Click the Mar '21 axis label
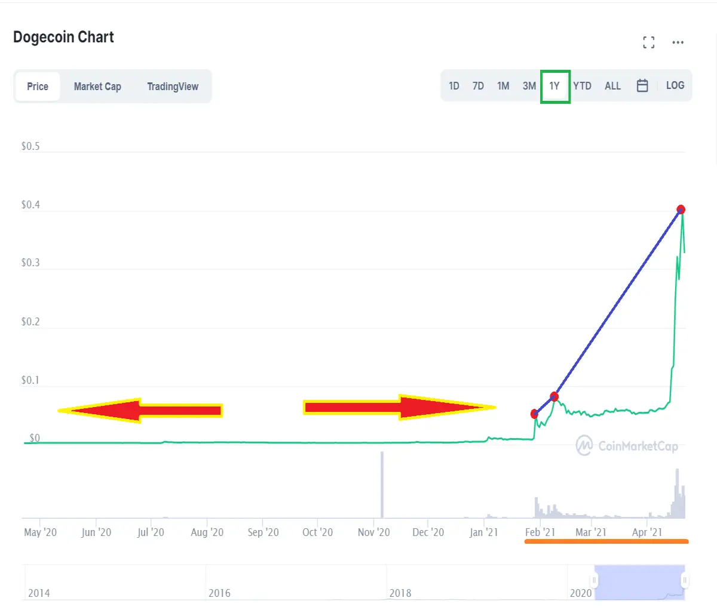 591,532
